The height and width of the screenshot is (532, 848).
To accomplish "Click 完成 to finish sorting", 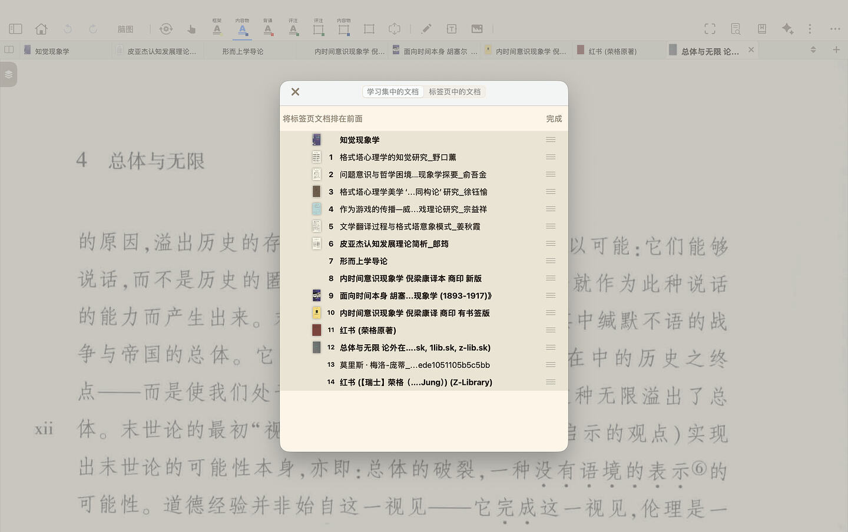I will click(554, 119).
